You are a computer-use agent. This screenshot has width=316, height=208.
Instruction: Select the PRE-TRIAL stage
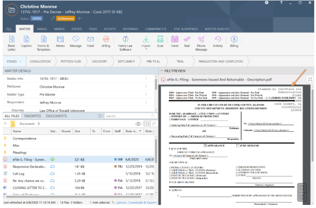tap(154, 62)
